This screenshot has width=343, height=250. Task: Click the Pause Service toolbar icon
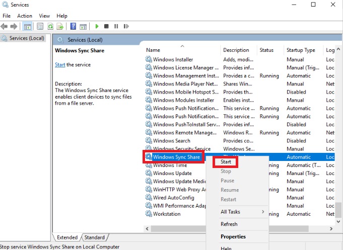pos(116,26)
